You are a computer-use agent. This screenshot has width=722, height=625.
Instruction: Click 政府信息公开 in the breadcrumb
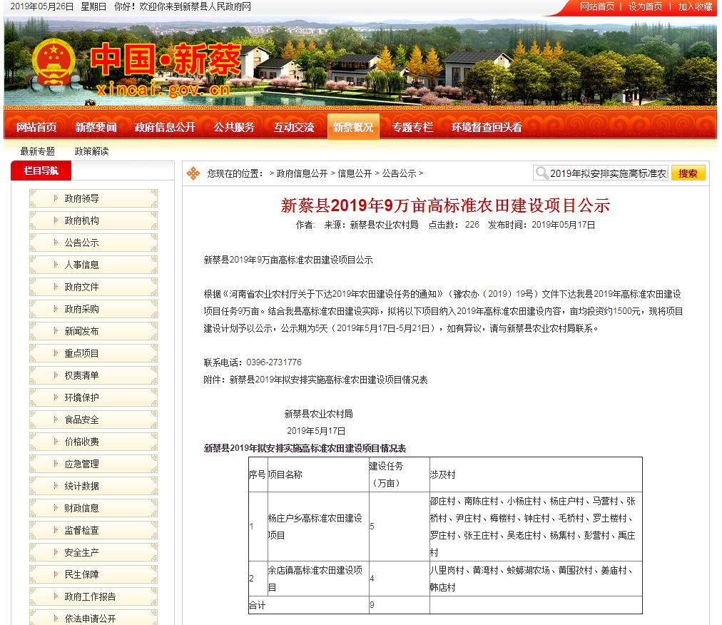(302, 173)
